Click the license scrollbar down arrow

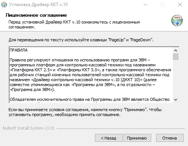point(175,100)
